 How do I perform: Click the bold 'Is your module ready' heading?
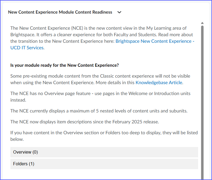coord(65,65)
